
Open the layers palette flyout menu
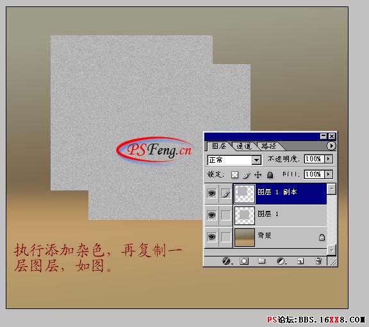(x=331, y=146)
